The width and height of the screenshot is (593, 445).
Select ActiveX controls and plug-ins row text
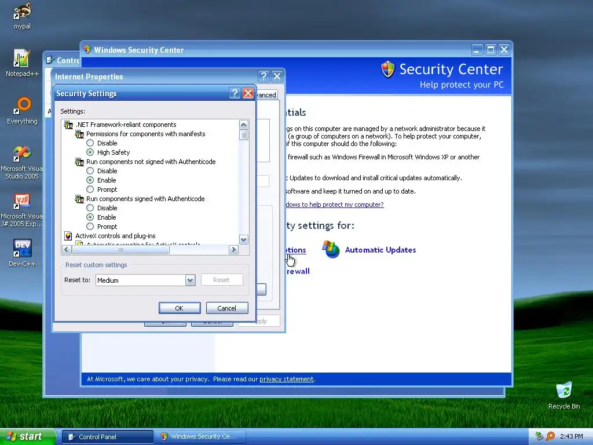click(115, 236)
